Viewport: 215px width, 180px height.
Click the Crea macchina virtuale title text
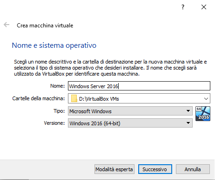pos(45,26)
